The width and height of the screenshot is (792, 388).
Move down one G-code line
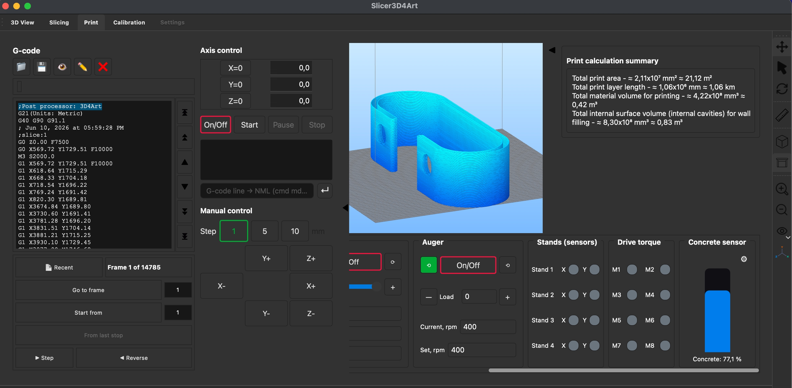[185, 187]
